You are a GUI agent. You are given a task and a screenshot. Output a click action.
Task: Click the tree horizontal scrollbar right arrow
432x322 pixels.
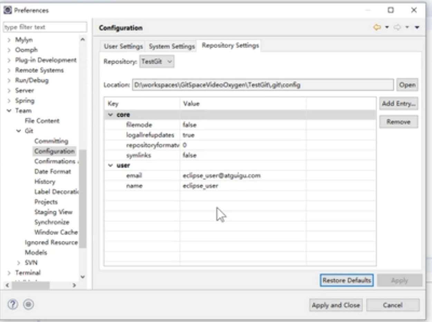tap(74, 285)
